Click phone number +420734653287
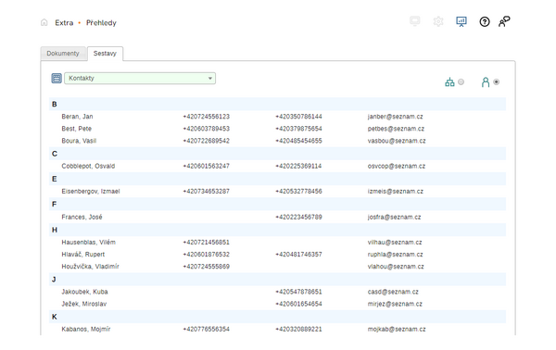This screenshot has height=350, width=556. coord(207,192)
